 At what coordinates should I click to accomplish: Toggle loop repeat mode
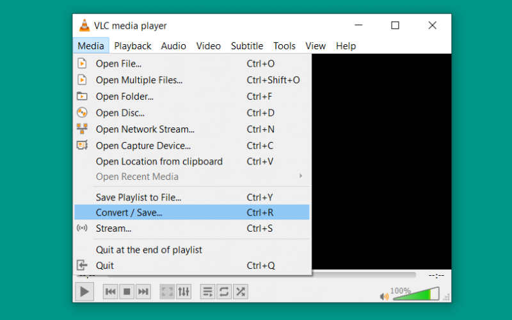coord(224,292)
